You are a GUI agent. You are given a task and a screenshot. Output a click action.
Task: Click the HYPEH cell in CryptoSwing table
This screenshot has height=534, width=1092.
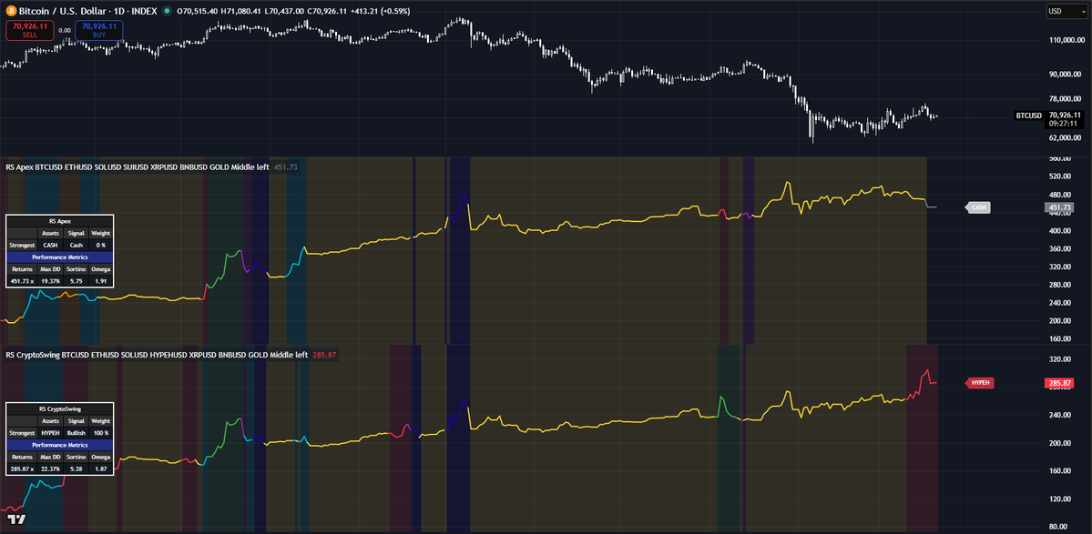point(50,432)
